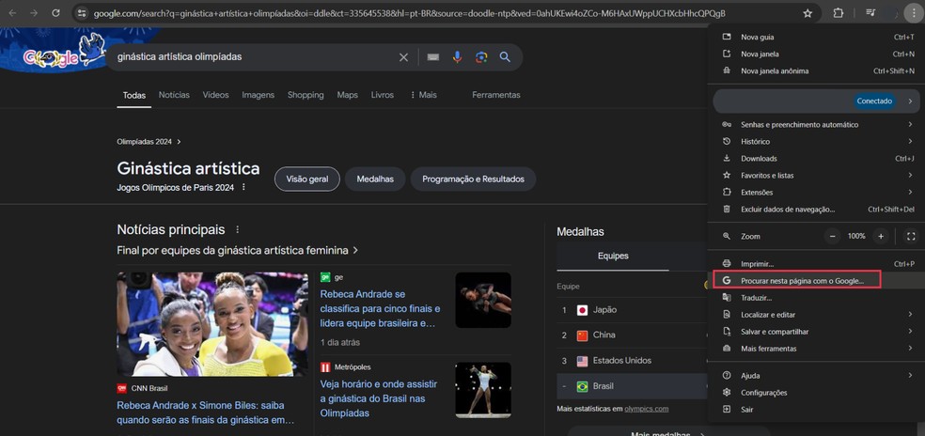Open Final por equipes da ginástica link

(238, 250)
